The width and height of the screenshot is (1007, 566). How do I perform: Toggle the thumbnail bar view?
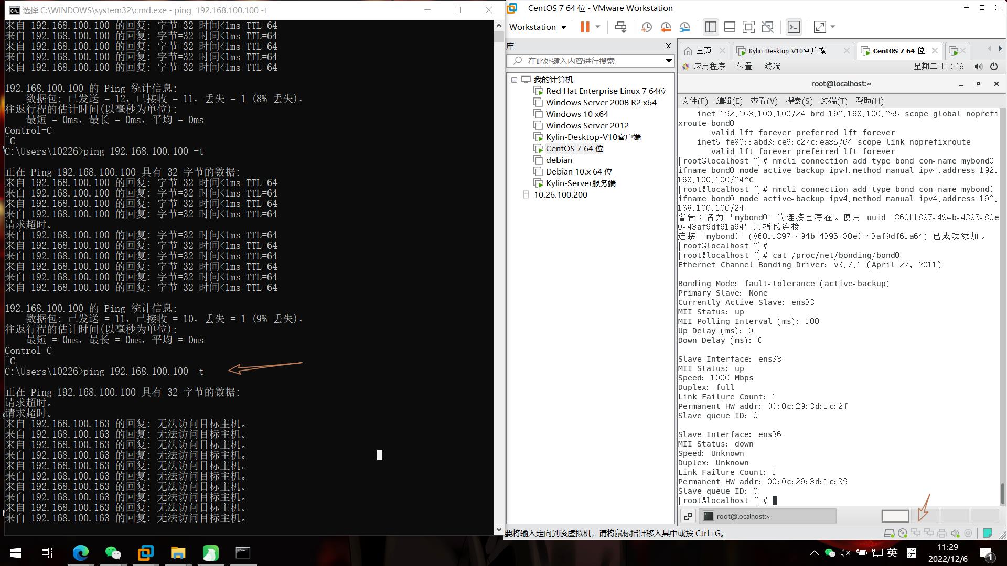coord(730,27)
